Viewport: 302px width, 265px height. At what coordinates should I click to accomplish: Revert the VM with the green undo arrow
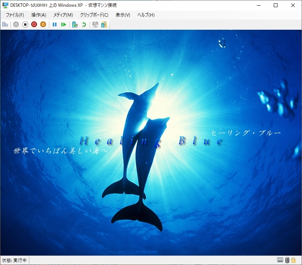84,24
